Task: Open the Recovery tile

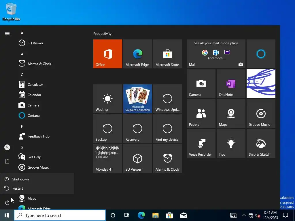Action: click(137, 129)
